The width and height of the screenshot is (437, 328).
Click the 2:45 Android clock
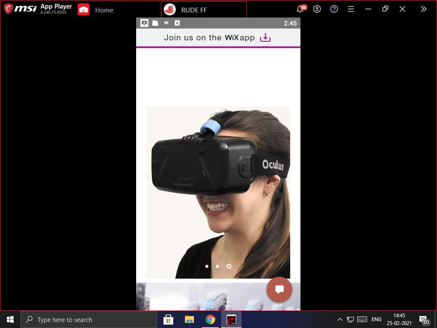[x=290, y=23]
